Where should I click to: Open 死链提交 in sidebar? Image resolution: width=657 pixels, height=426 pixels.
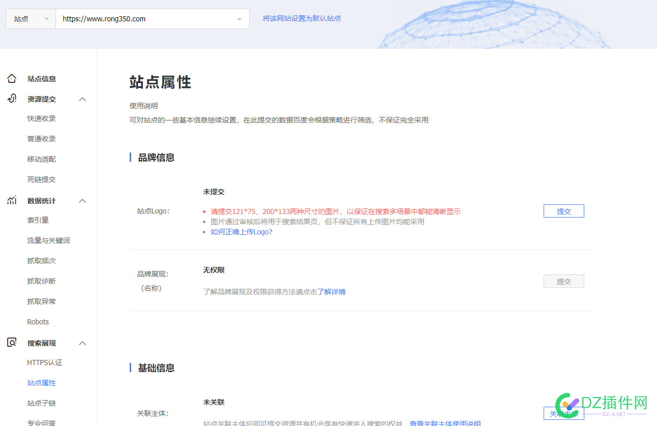(x=42, y=179)
